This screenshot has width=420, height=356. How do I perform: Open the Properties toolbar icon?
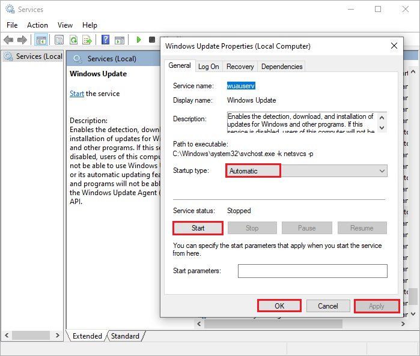[59, 40]
